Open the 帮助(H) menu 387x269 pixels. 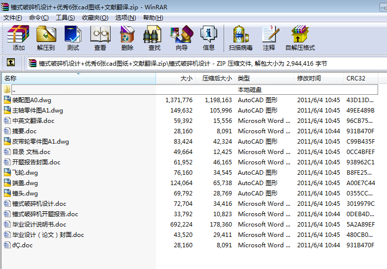[x=153, y=18]
